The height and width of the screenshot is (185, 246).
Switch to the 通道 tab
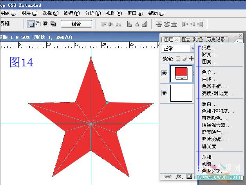pos(185,40)
